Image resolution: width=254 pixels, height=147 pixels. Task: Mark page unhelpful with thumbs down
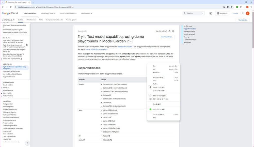[x=173, y=31]
